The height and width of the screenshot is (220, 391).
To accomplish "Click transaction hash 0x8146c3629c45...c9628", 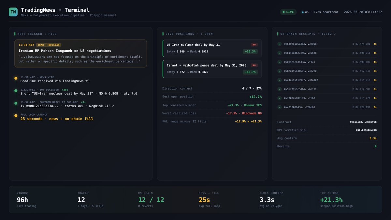I will point(300,53).
